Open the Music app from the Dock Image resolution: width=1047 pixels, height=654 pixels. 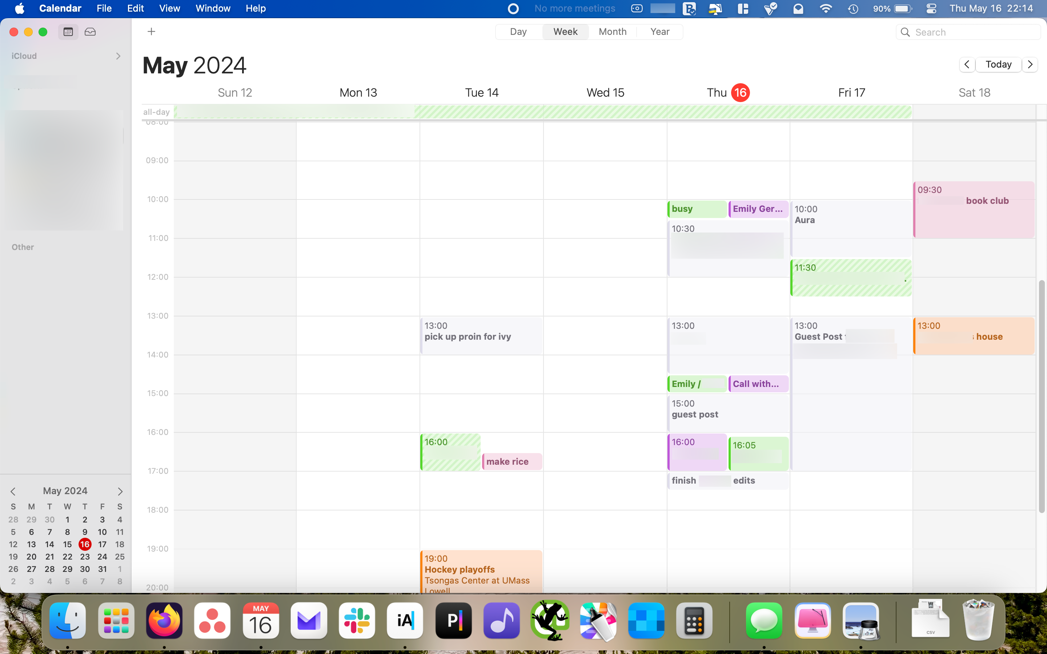501,621
